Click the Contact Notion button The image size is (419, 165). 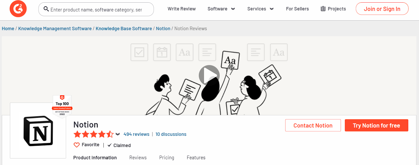313,126
